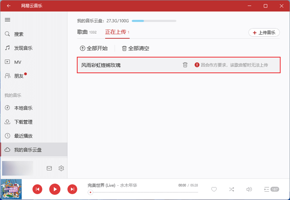Open 搜索 in the sidebar
Image resolution: width=290 pixels, height=200 pixels.
tap(34, 34)
